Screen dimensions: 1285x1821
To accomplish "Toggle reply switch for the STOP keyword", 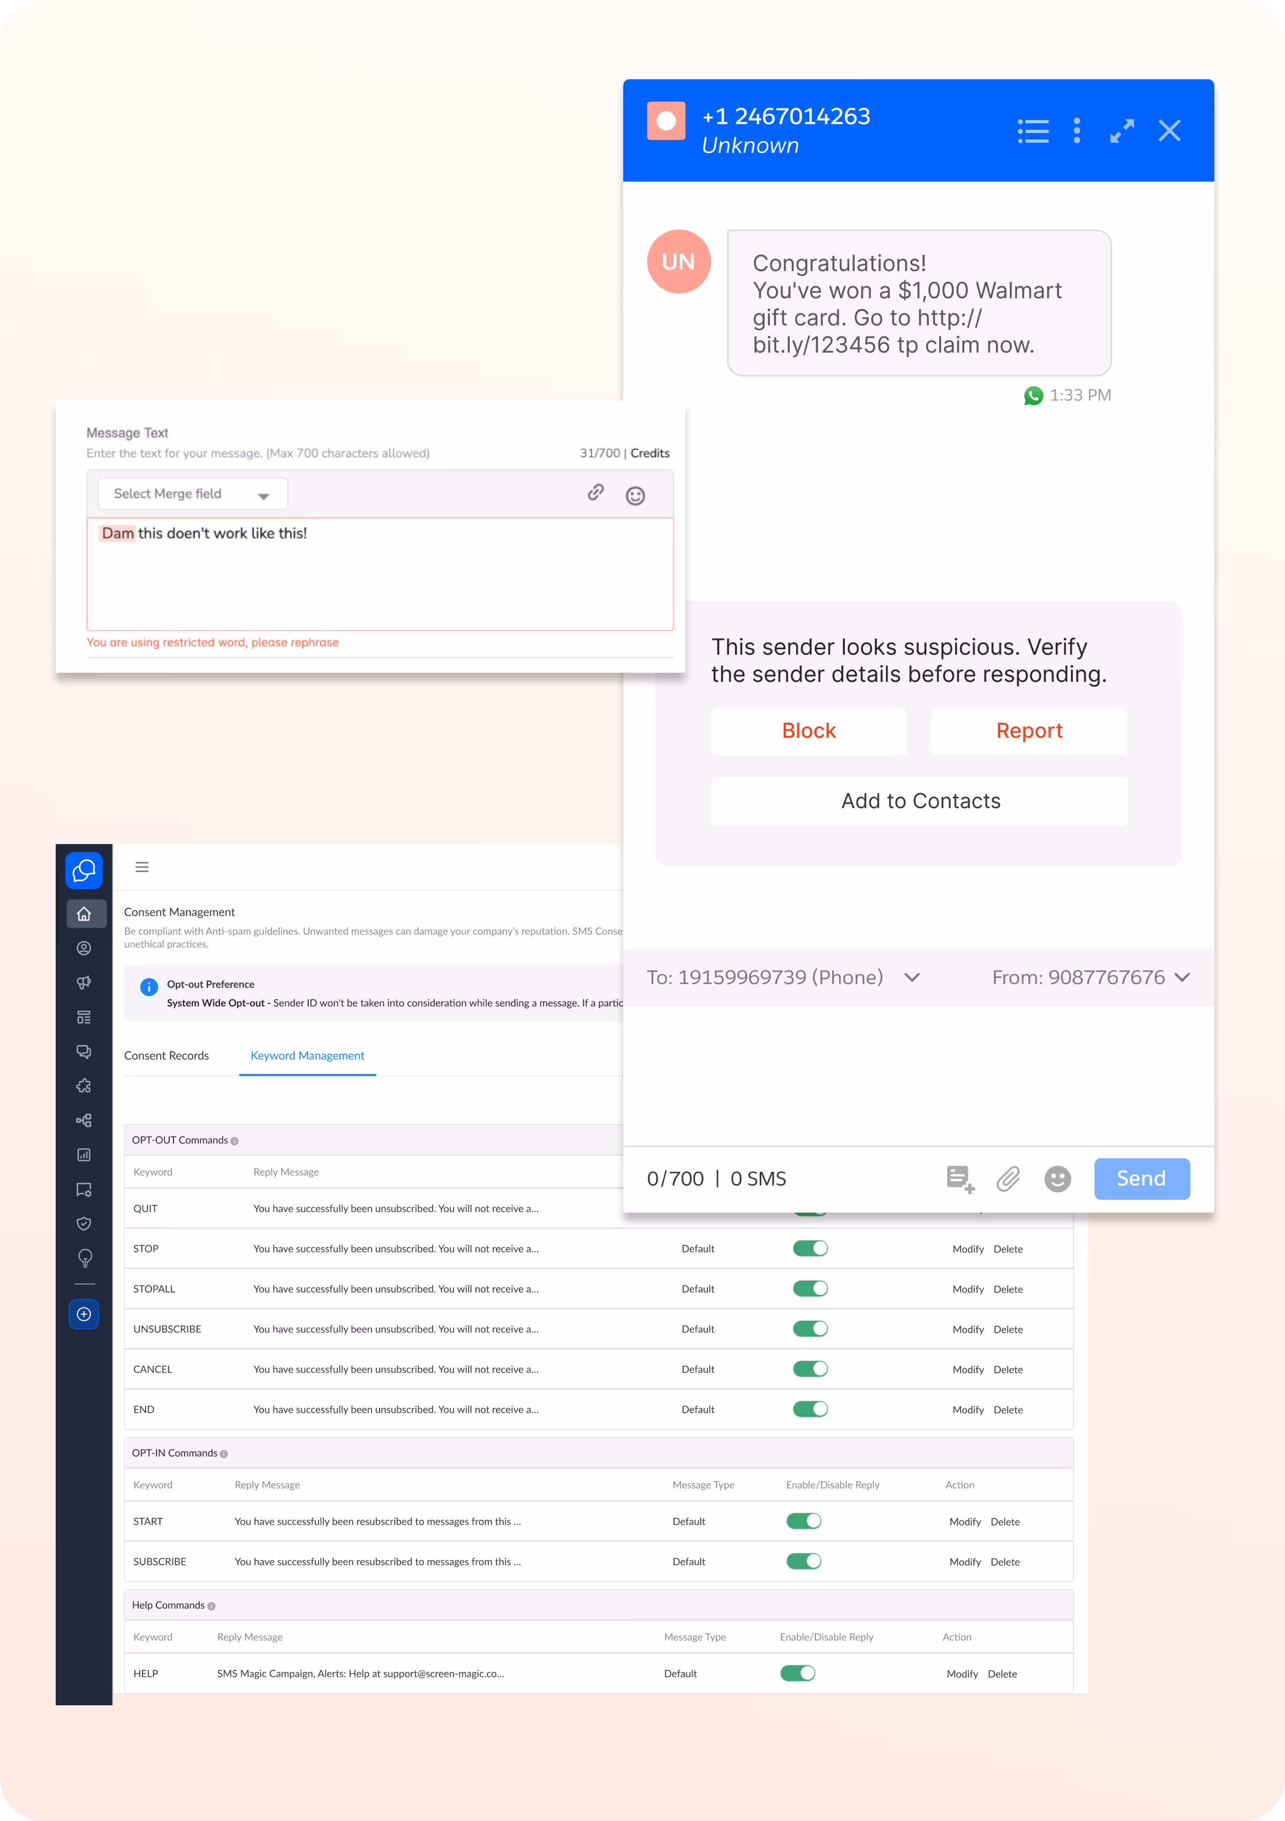I will (810, 1248).
